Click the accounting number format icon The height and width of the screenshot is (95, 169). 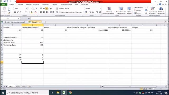pos(86,12)
